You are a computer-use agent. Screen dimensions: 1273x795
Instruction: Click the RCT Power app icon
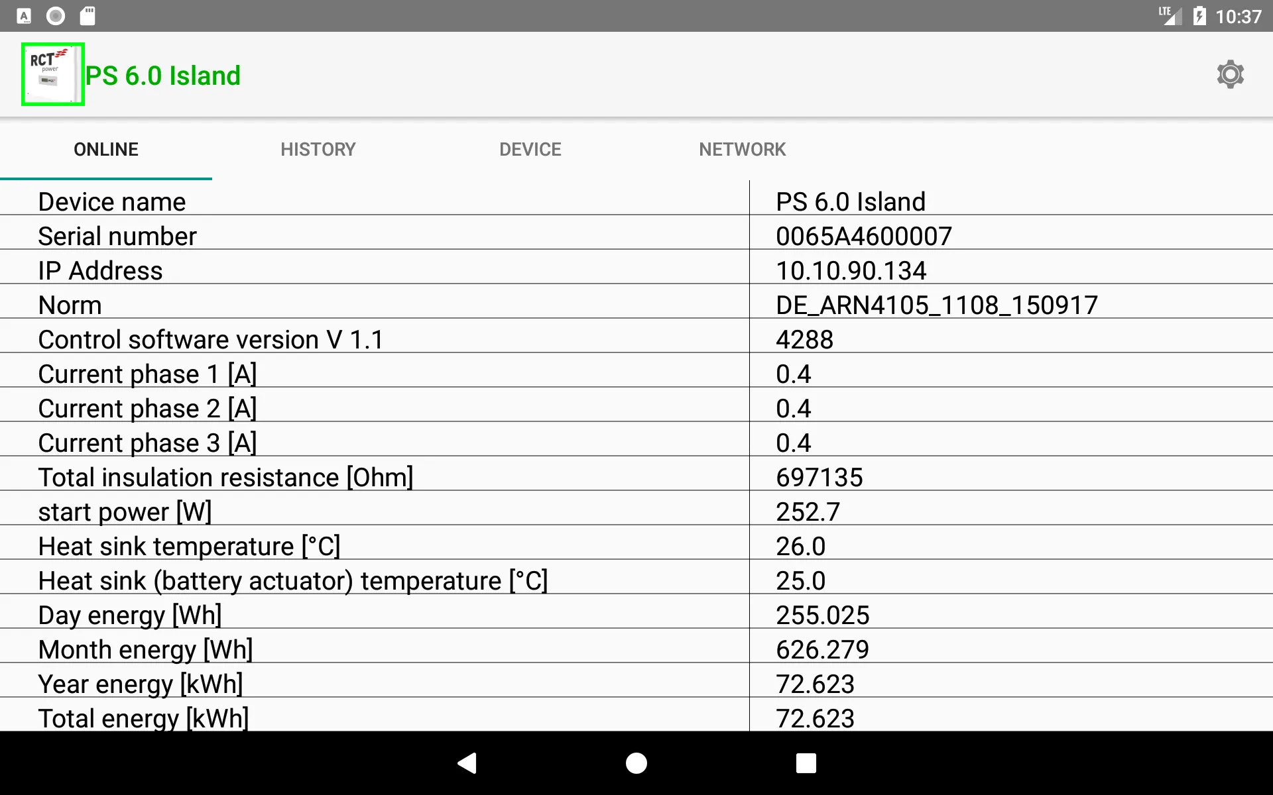click(52, 74)
